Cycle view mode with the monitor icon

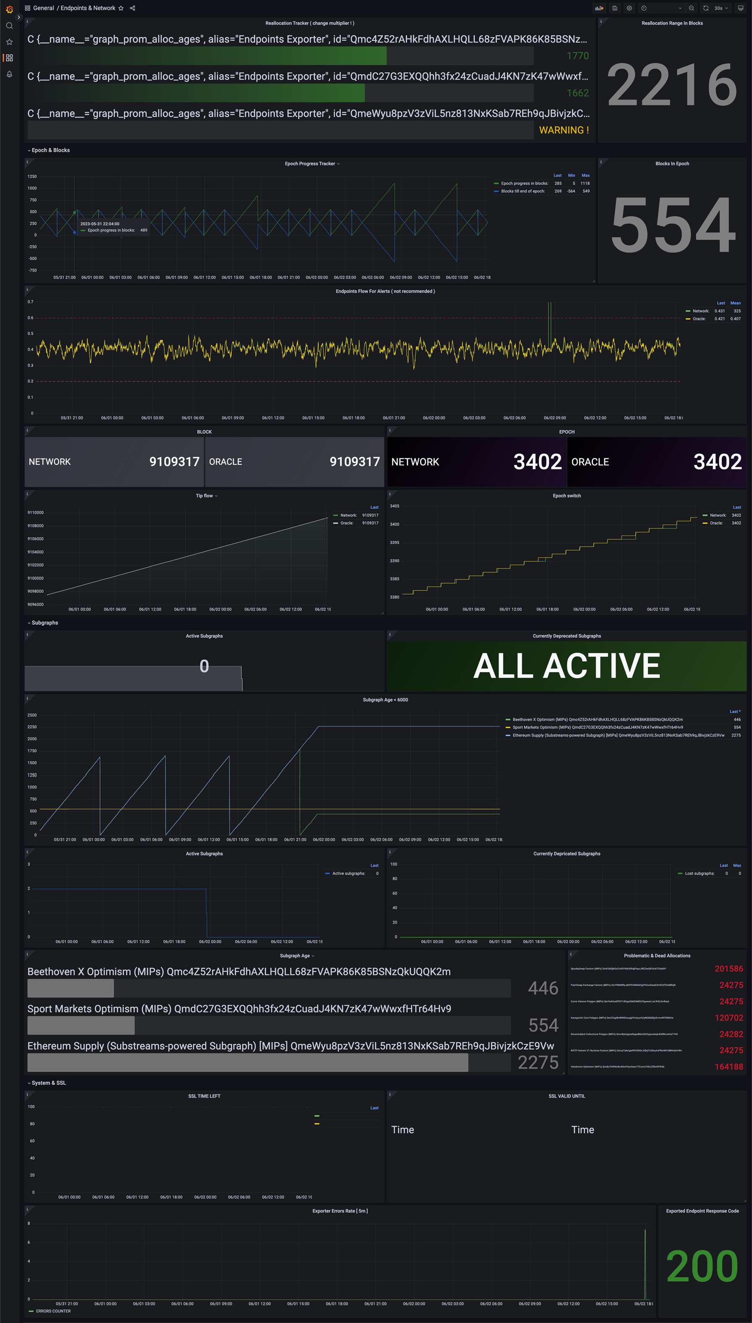(740, 8)
